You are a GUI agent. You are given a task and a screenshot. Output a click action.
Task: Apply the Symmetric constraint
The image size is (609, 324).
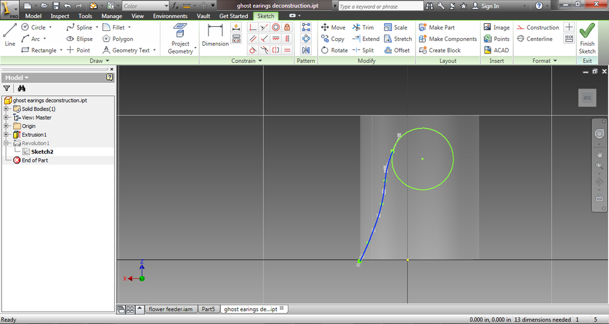pos(276,50)
